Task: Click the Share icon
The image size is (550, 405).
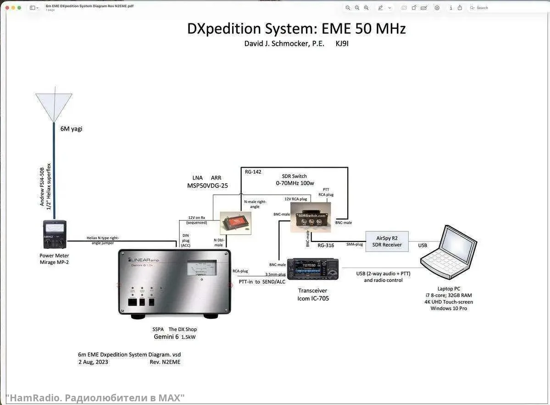Action: click(x=460, y=8)
